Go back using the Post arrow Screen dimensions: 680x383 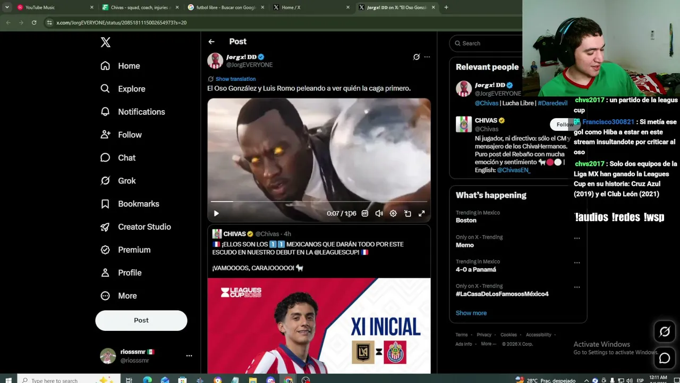tap(211, 41)
